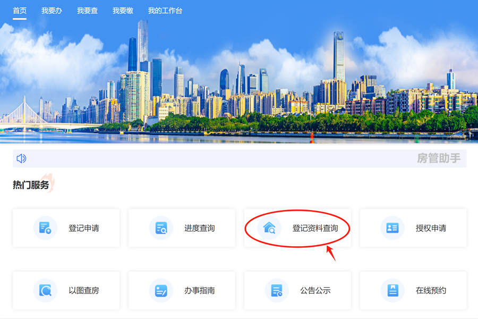Screen dimensions: 478x319
Task: Select the 我要缴 menu item
Action: 123,10
